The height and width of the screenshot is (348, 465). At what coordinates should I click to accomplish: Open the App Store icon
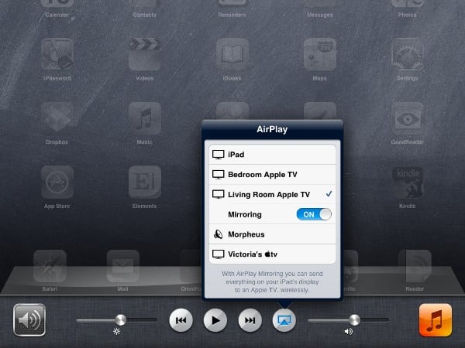point(57,182)
